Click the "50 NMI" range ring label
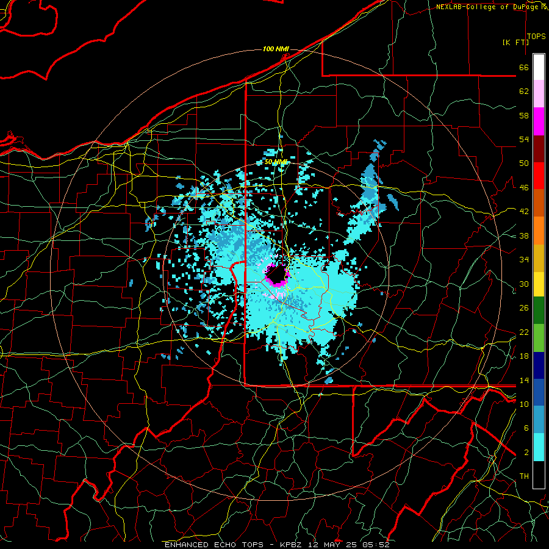 point(276,162)
